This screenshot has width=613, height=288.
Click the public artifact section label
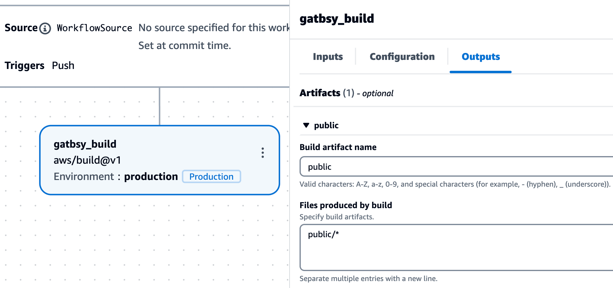(326, 125)
